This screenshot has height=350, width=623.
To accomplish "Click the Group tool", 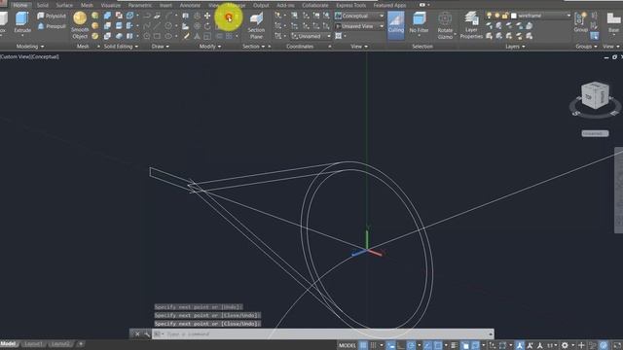I will 580,22.
